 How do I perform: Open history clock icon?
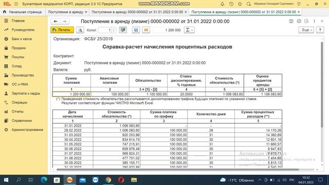coord(231,4)
